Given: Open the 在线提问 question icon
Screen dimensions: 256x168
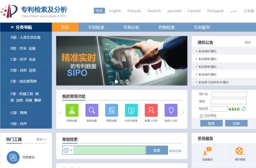Looking at the screenshot, I should tap(207, 151).
